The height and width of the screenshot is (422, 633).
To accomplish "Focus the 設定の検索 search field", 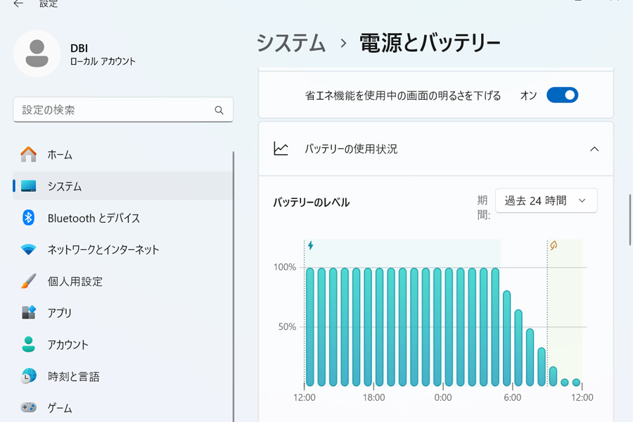I will coord(123,110).
